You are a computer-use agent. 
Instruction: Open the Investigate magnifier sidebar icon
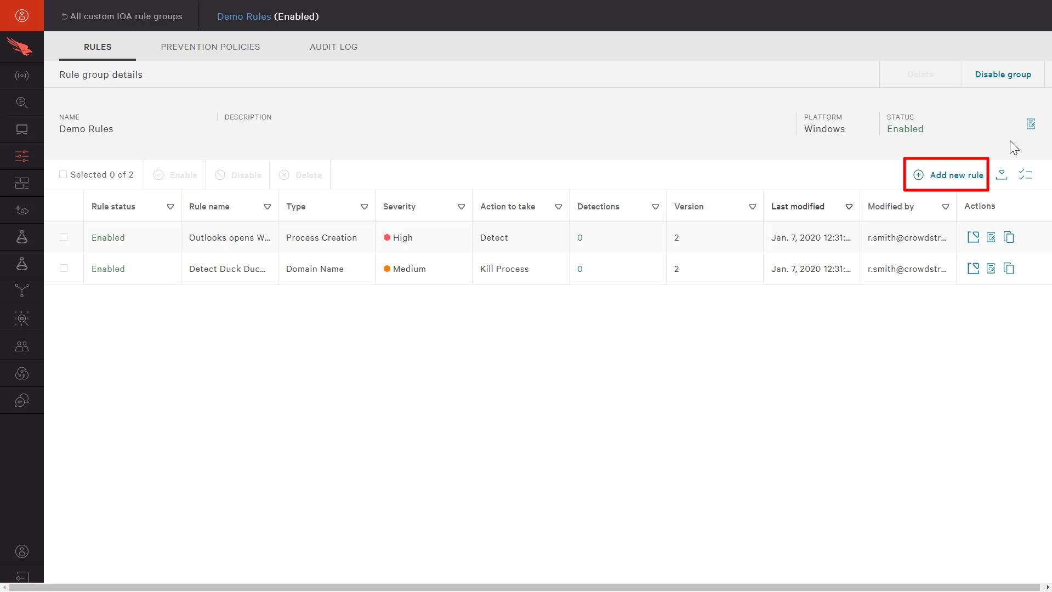[22, 103]
